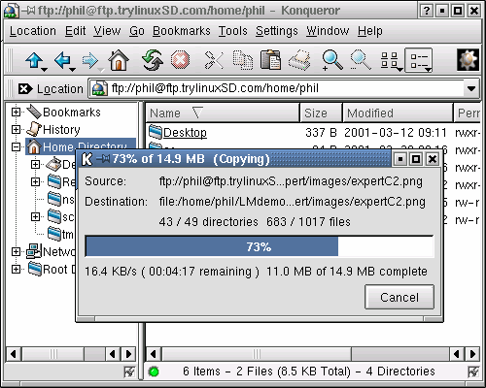
Task: Click the question mark help button in the title bar
Action: tap(427, 11)
